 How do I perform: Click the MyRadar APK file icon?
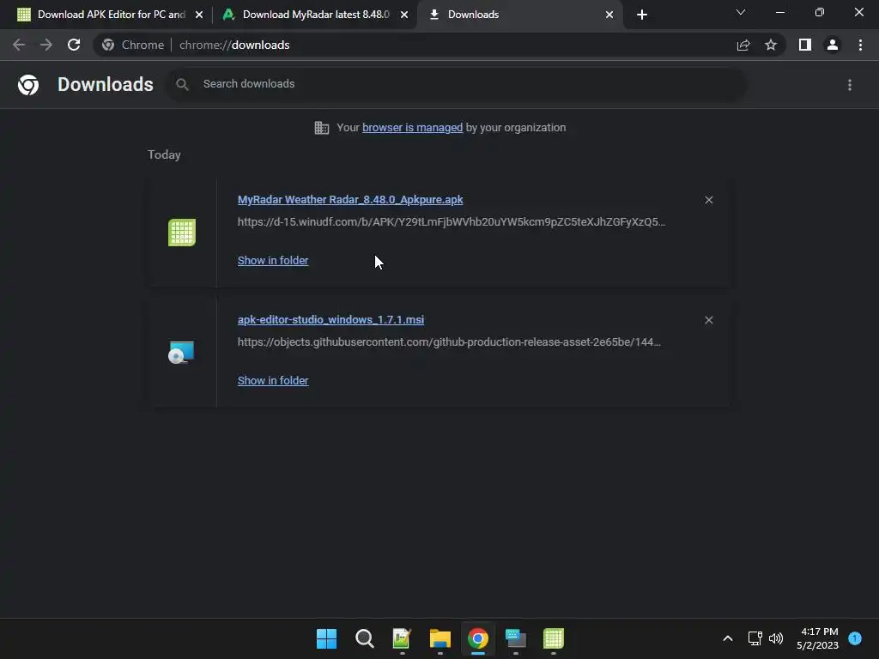point(182,232)
